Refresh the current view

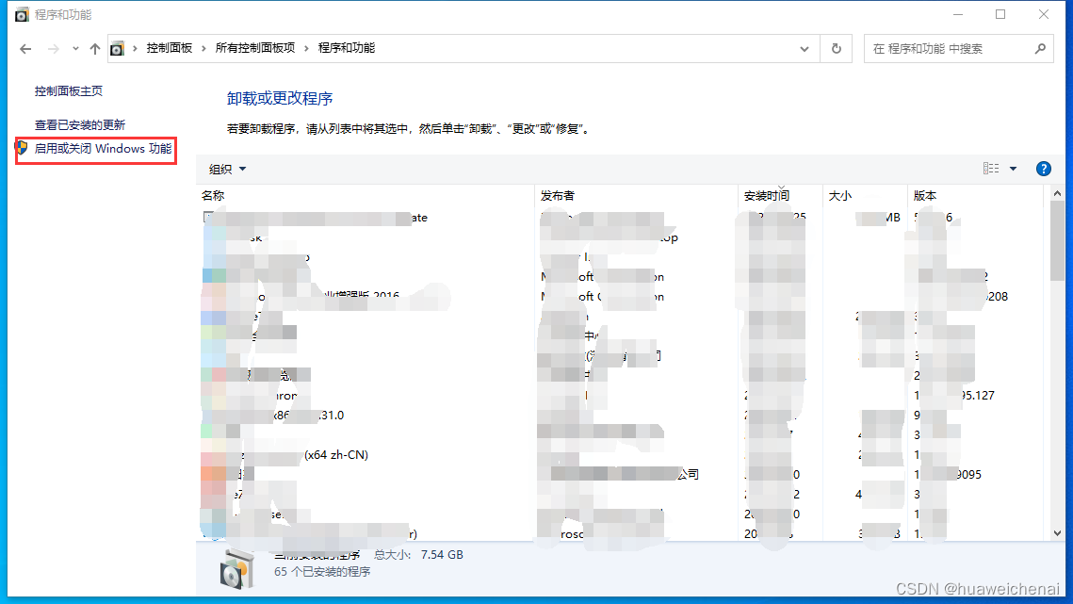tap(837, 48)
